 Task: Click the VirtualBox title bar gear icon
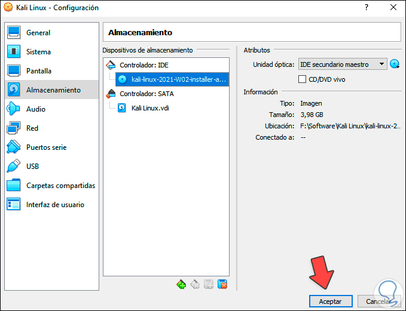[x=8, y=8]
